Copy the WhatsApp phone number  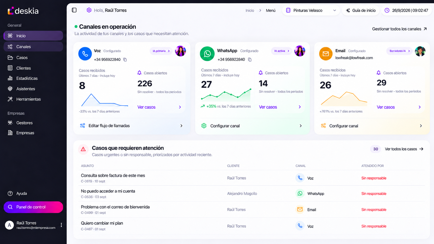click(250, 60)
